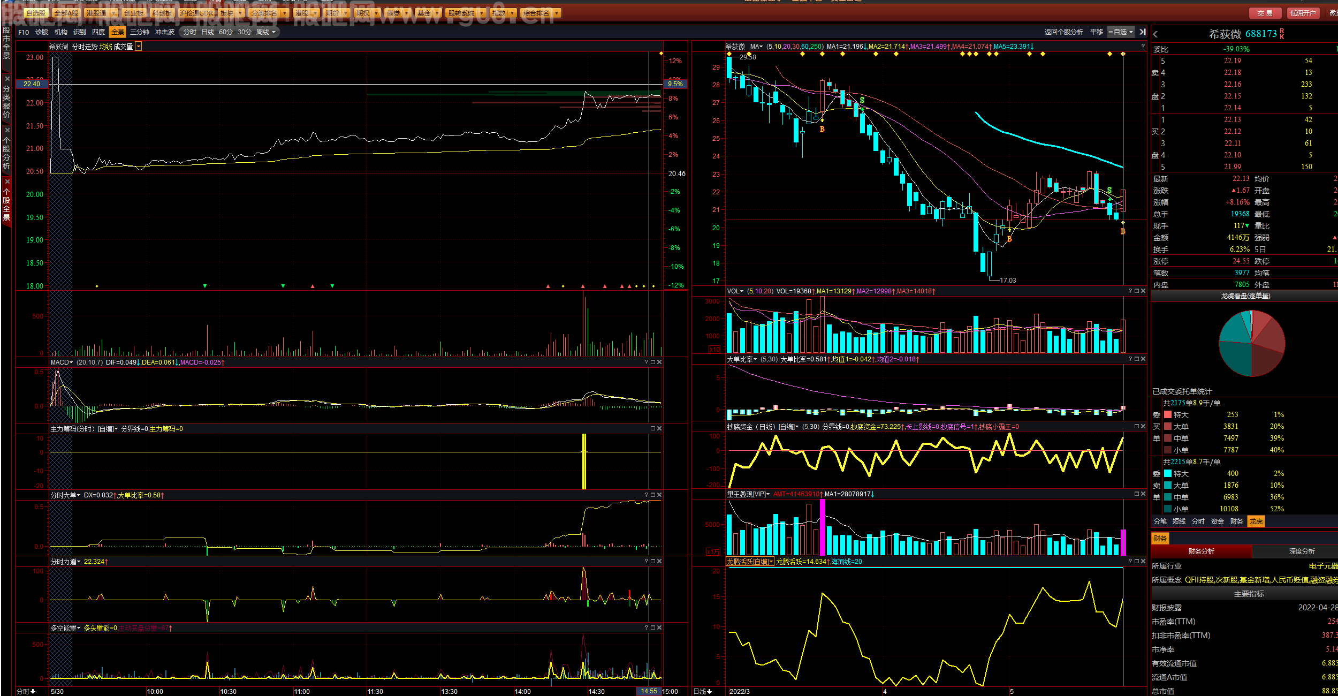Click the 龙虎看盘 pie chart
The image size is (1338, 696).
1252,343
